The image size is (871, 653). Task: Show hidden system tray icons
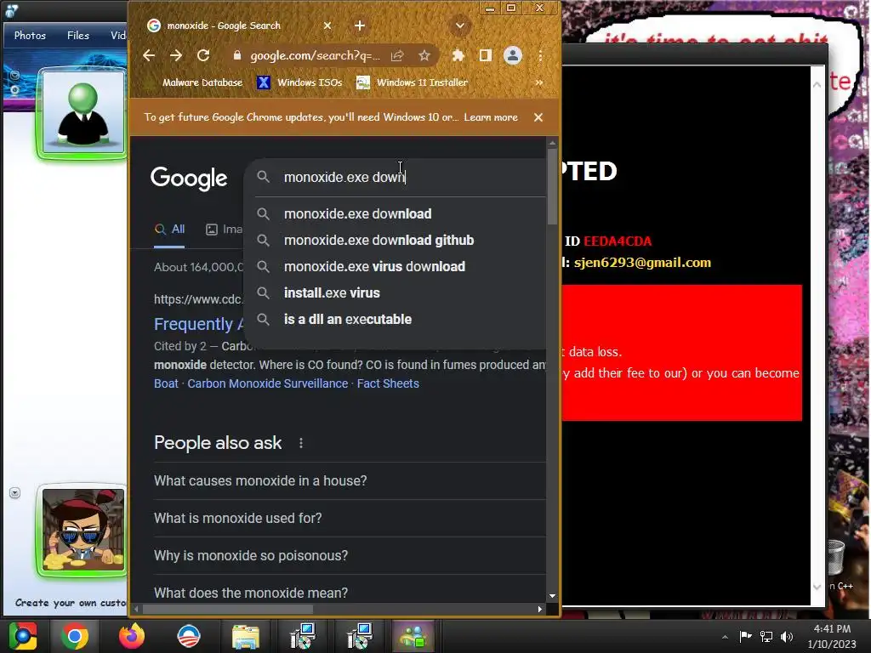point(725,637)
